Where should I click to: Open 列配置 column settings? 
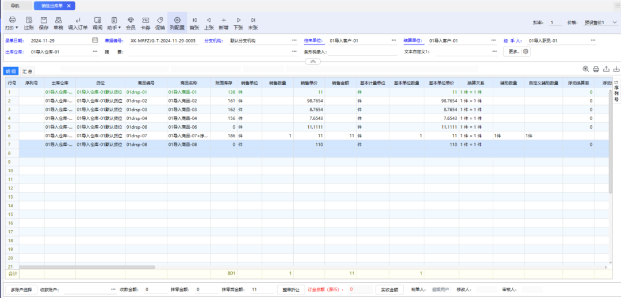pyautogui.click(x=177, y=22)
